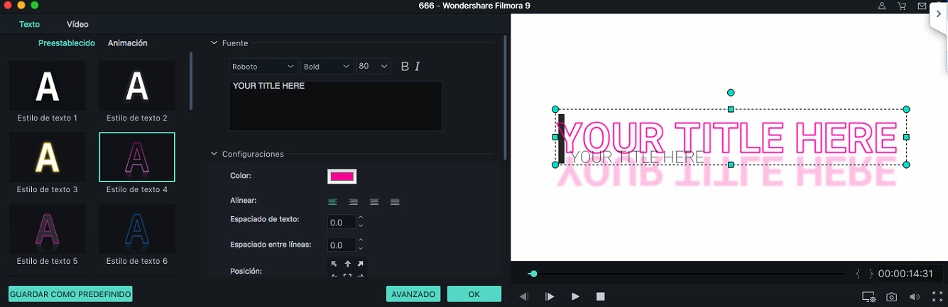This screenshot has height=307, width=948.
Task: Open the Bold font weight dropdown
Action: tap(327, 66)
